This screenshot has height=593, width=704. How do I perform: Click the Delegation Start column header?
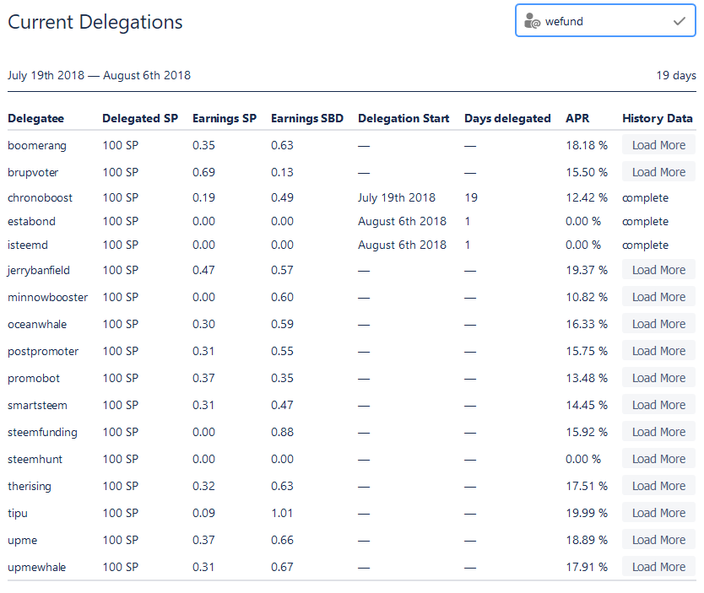click(403, 119)
